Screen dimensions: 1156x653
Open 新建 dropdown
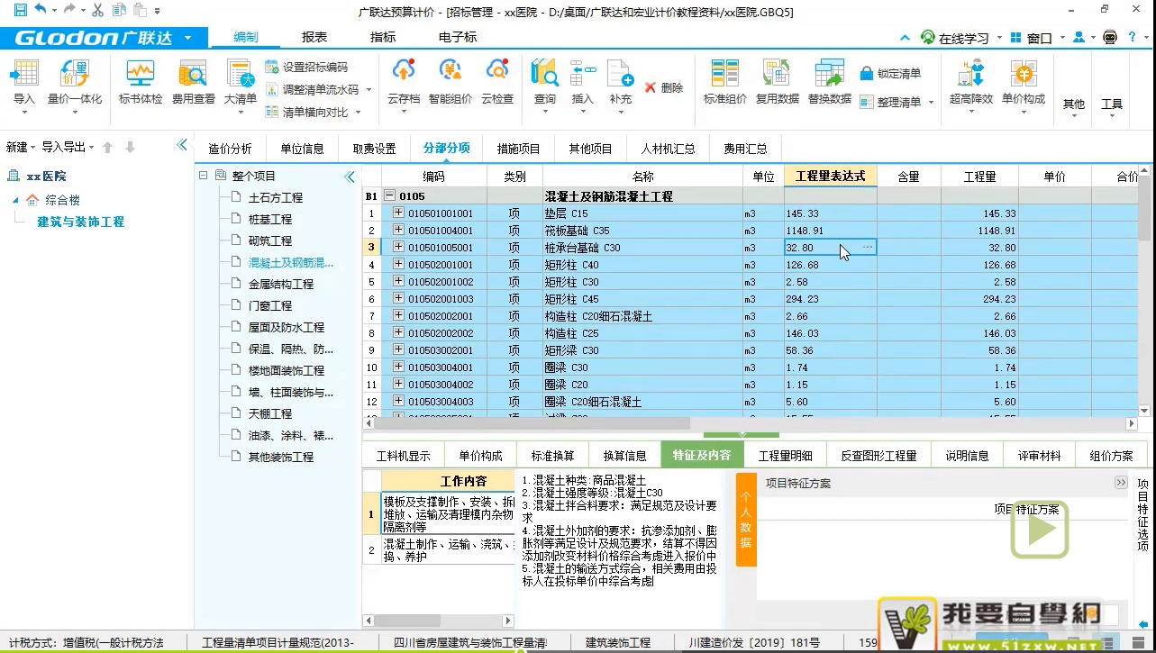click(x=20, y=147)
